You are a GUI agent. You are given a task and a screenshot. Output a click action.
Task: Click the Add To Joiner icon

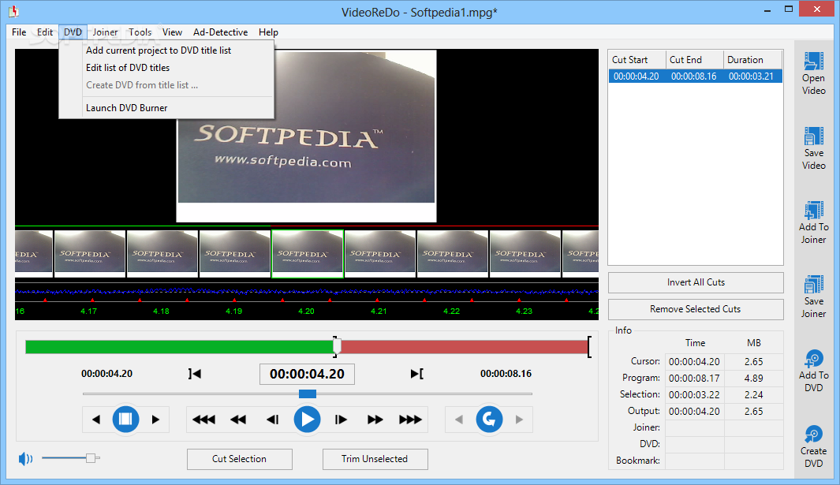click(x=813, y=211)
